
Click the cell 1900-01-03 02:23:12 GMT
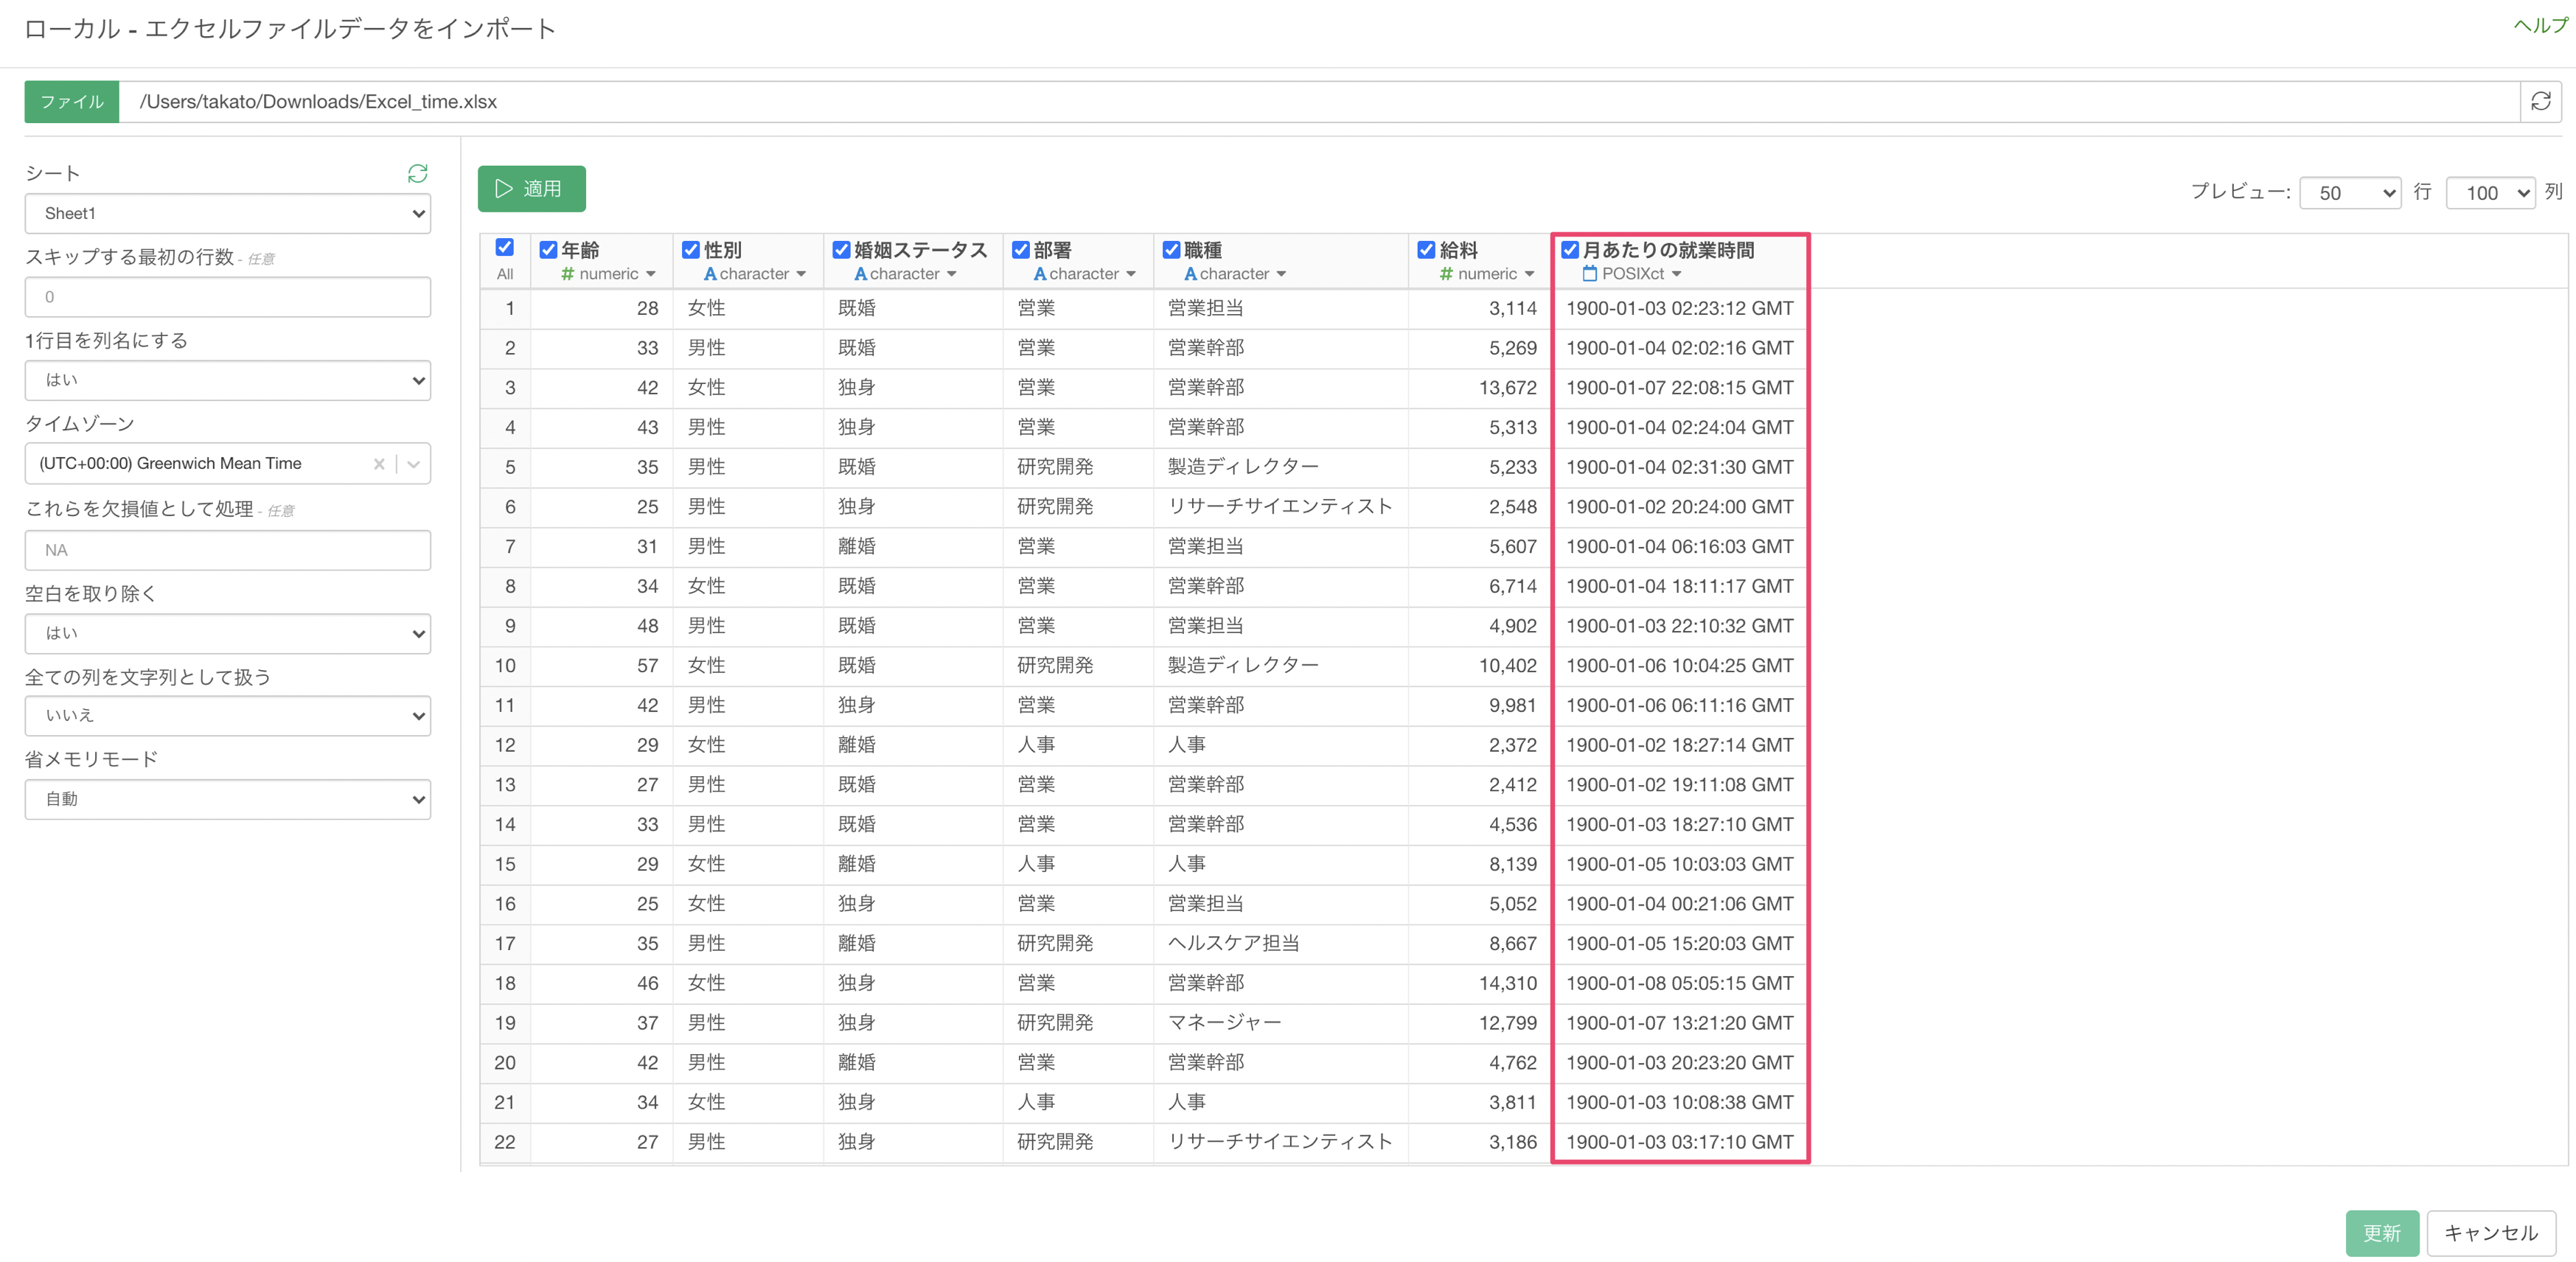click(1679, 308)
